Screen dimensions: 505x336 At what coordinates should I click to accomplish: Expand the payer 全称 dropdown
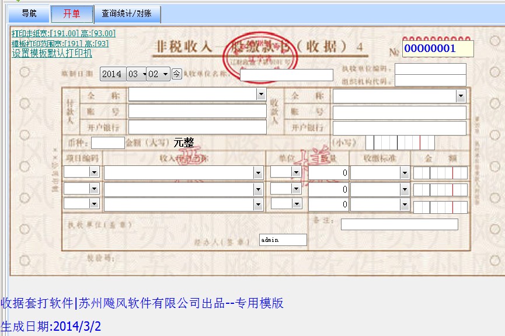pos(260,95)
